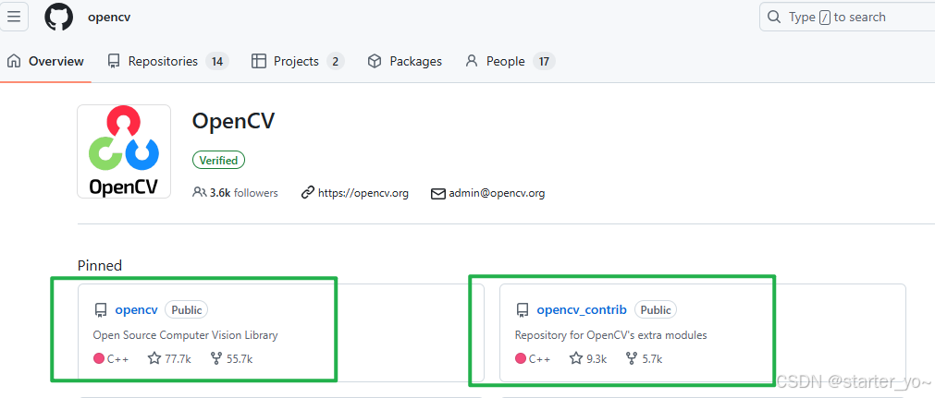
Task: Click the Verified badge
Action: tap(218, 161)
